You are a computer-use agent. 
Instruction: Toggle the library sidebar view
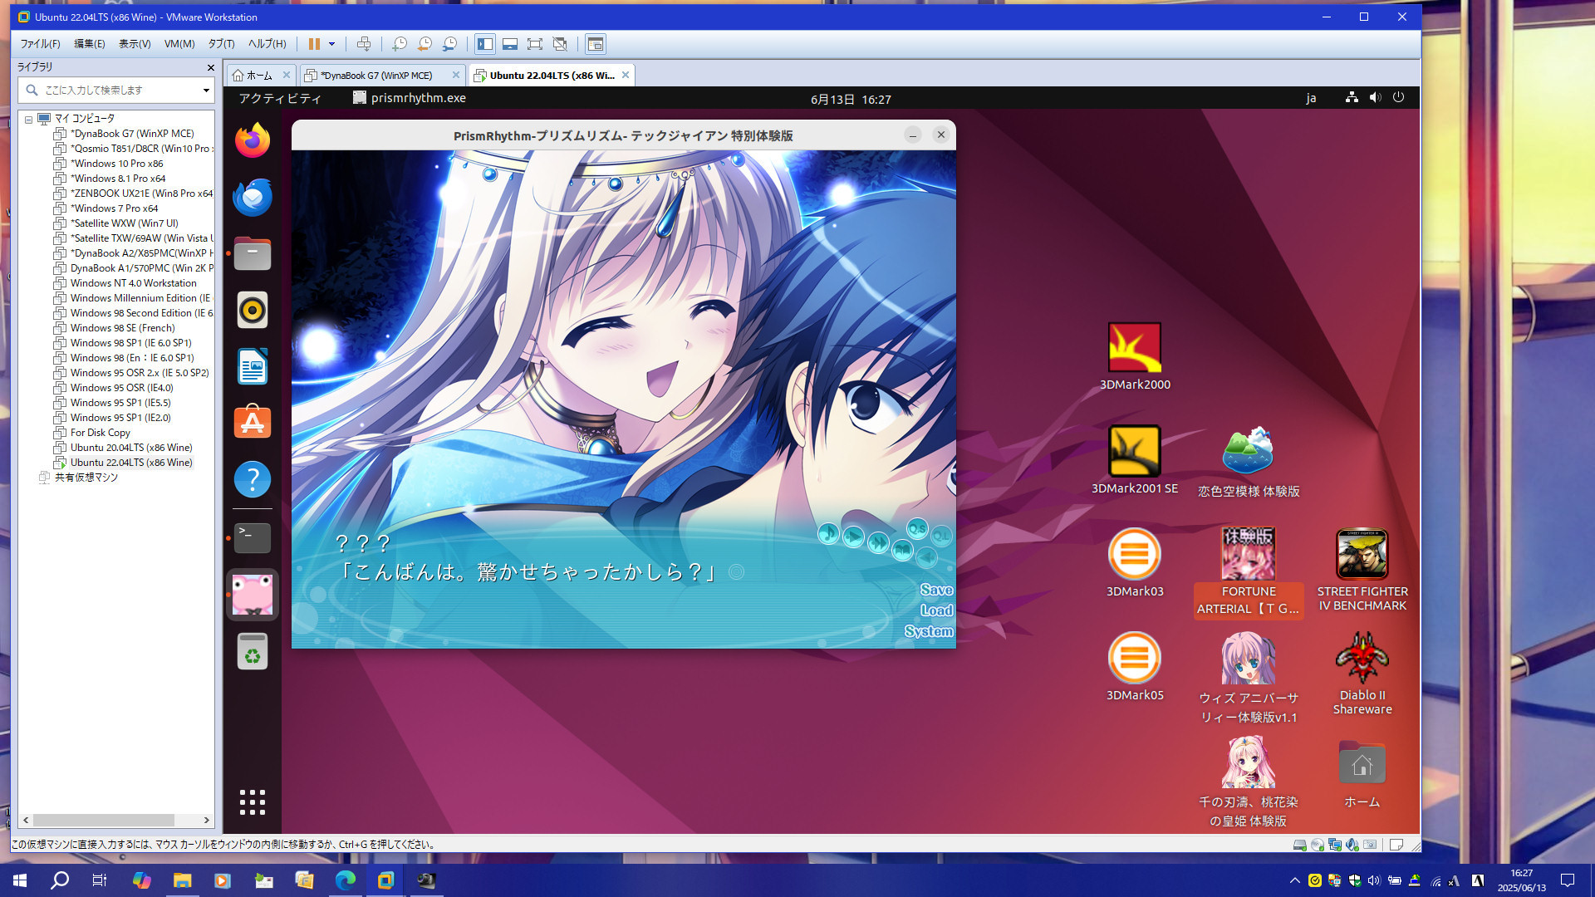485,44
